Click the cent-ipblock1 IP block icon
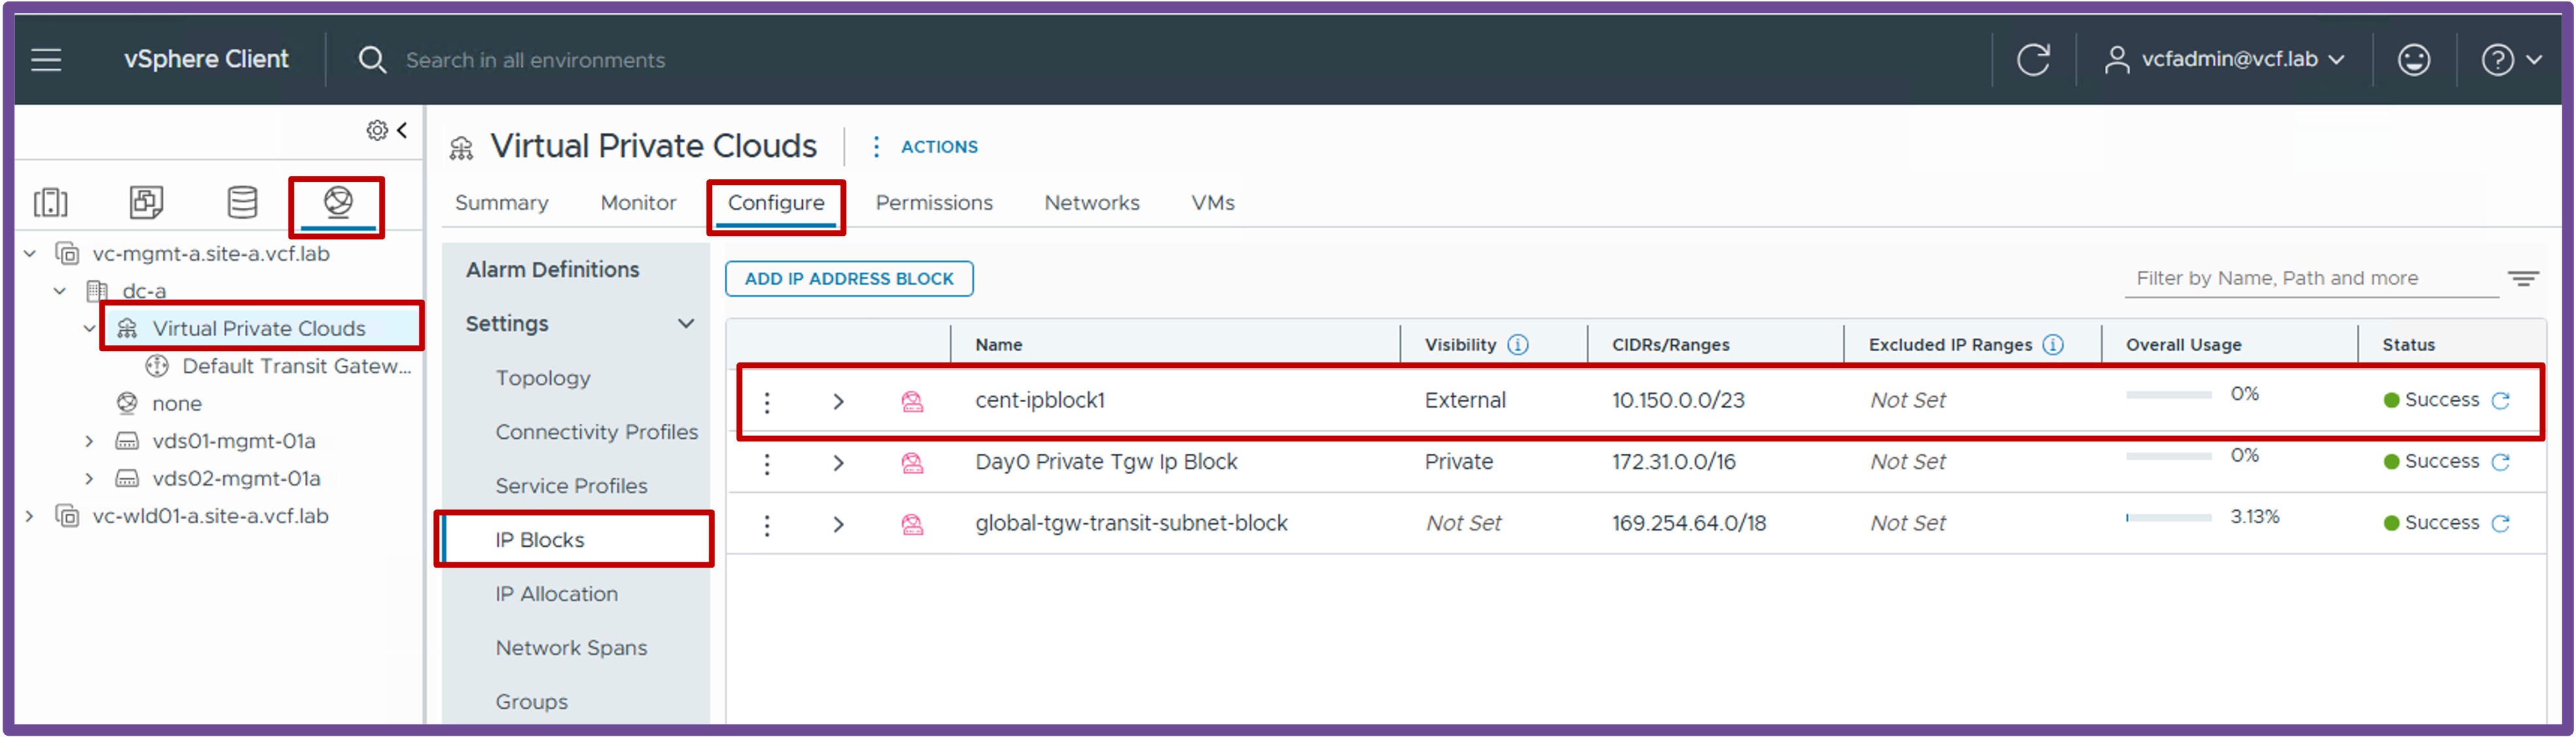 [x=912, y=402]
